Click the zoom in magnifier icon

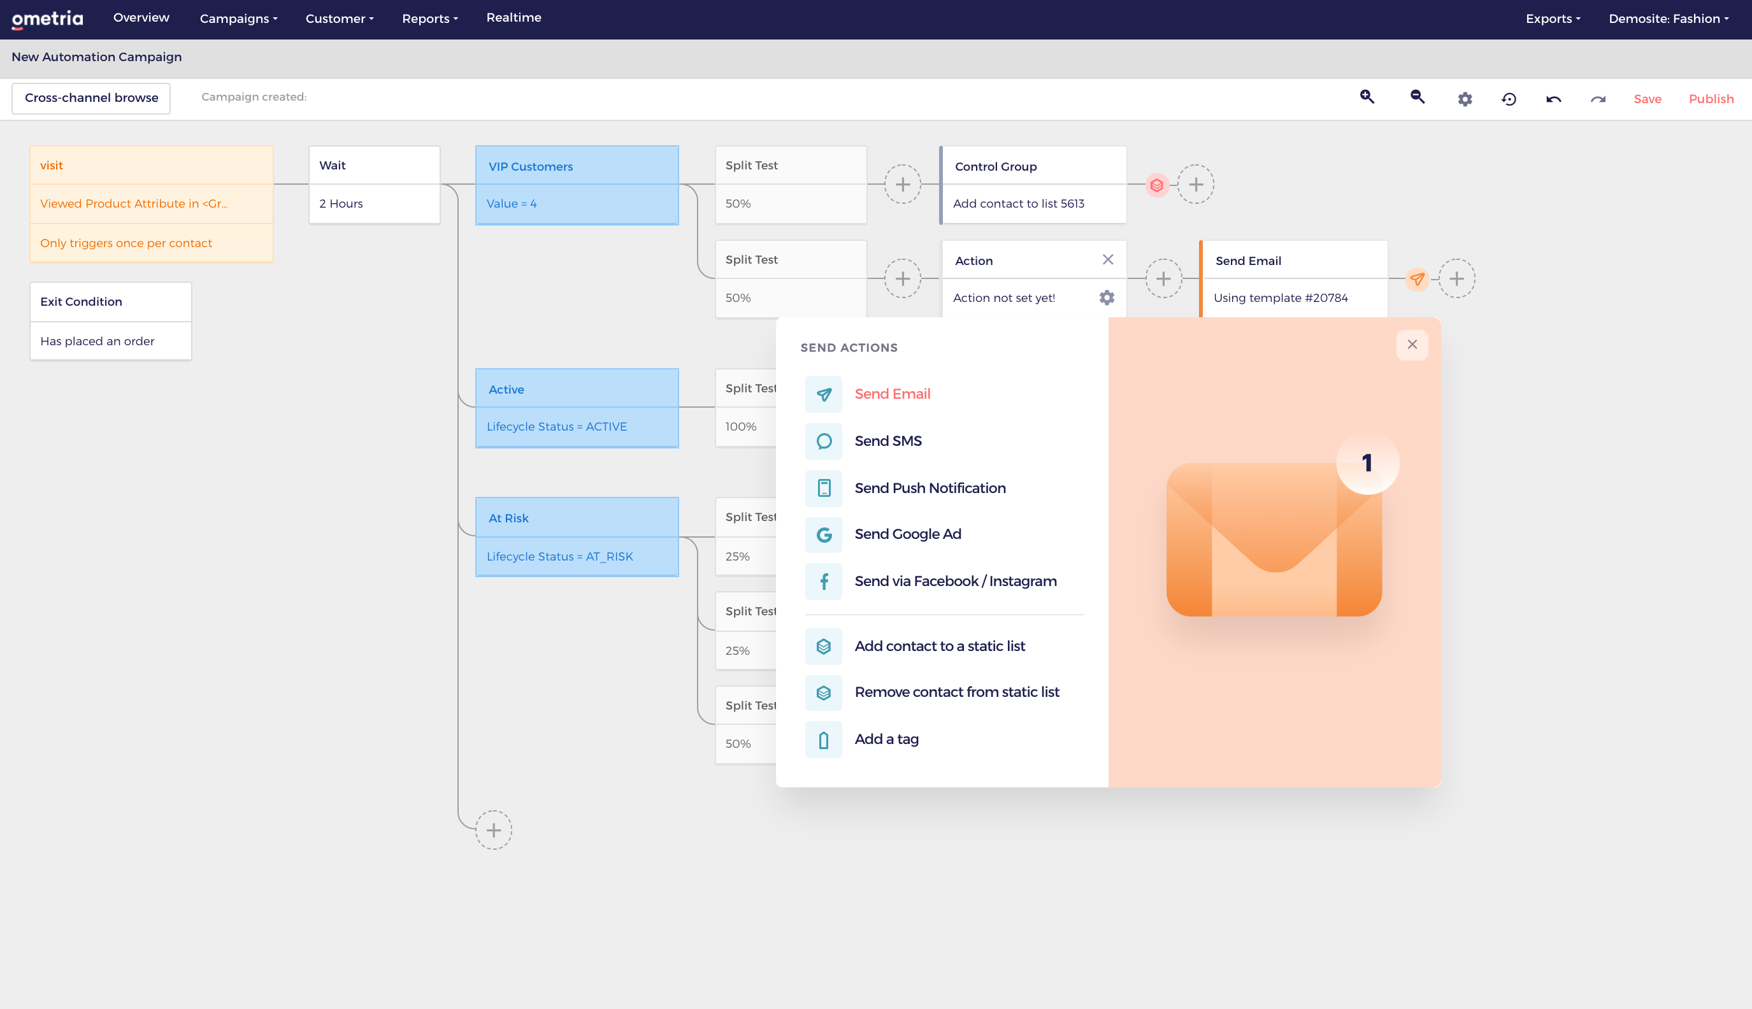coord(1367,97)
